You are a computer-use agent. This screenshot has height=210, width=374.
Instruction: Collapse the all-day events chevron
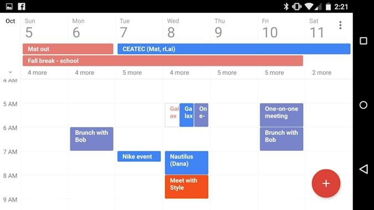click(11, 72)
